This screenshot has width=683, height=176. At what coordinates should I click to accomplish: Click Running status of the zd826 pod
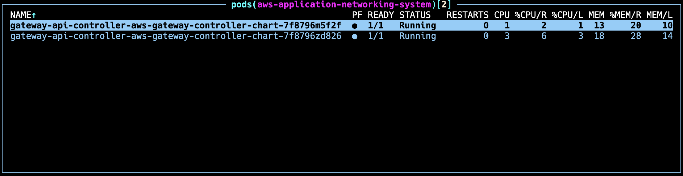click(x=418, y=36)
